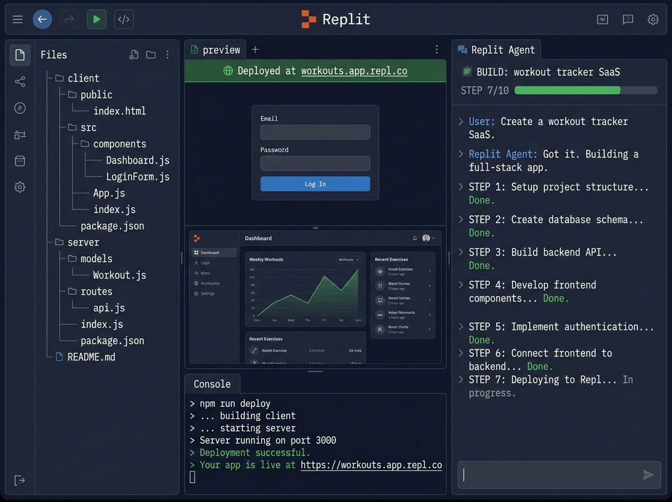
Task: Add a new tab next to preview
Action: pyautogui.click(x=255, y=49)
